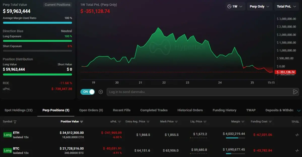Open the Total PnL dropdown
The height and width of the screenshot is (157, 302).
point(286,6)
